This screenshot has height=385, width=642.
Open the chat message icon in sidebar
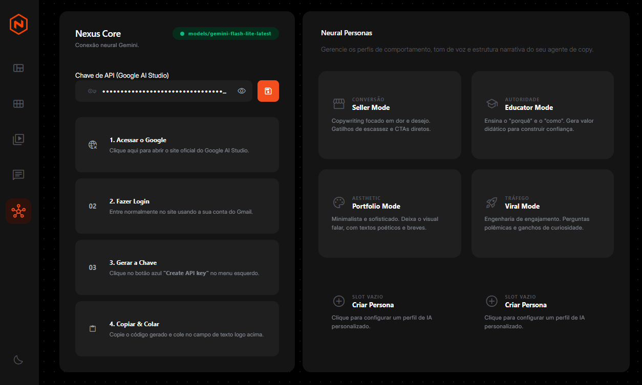[x=18, y=175]
